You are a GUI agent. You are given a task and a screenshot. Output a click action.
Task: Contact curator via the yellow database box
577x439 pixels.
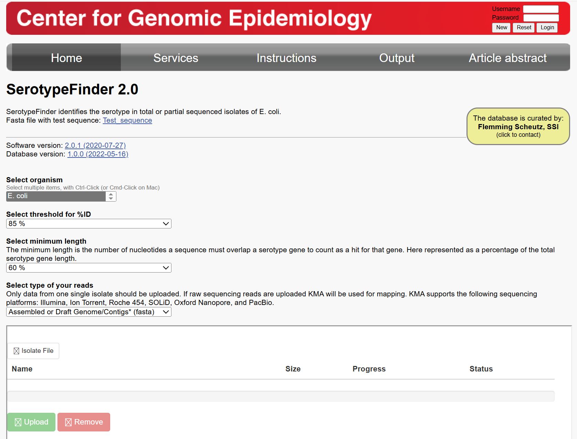click(518, 126)
